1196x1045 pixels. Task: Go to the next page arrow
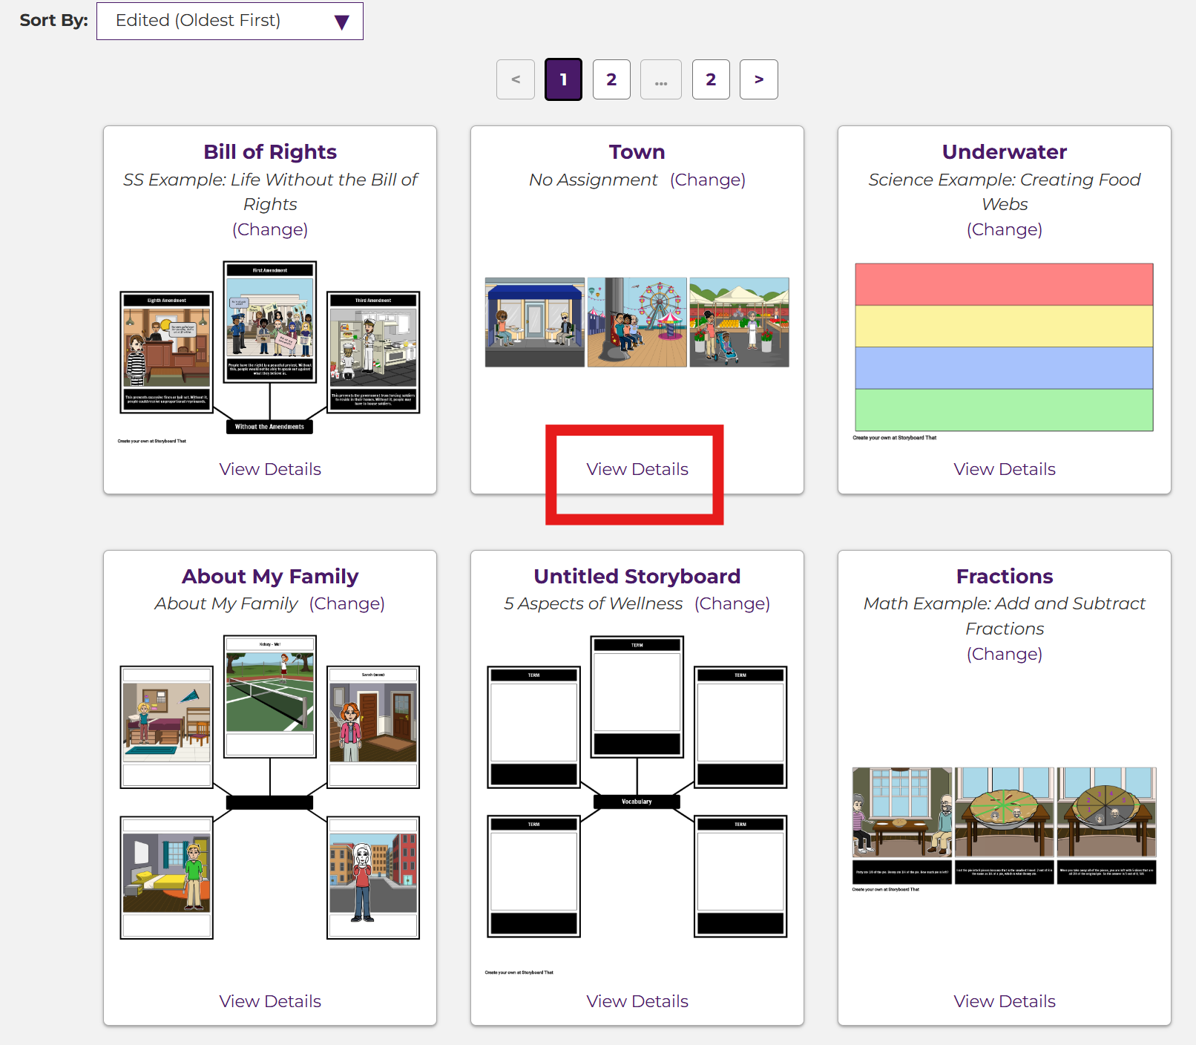(759, 79)
